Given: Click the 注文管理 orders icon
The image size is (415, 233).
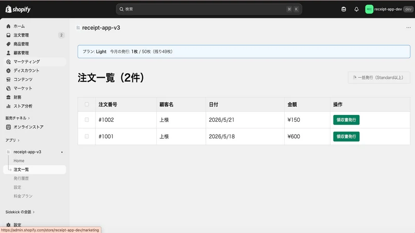Looking at the screenshot, I should 8,35.
